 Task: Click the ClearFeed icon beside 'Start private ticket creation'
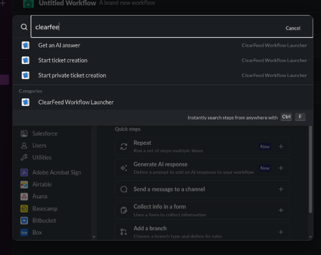point(25,75)
